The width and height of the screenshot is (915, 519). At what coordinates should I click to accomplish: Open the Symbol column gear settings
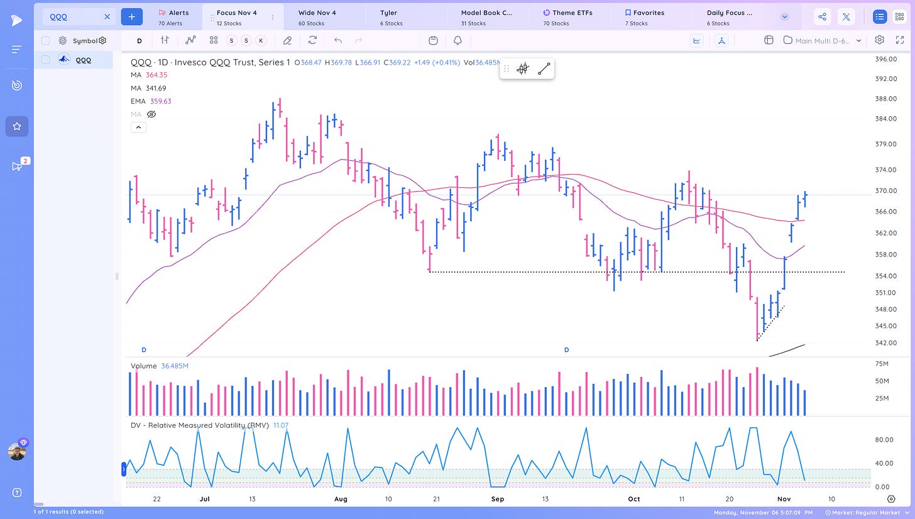click(x=102, y=41)
